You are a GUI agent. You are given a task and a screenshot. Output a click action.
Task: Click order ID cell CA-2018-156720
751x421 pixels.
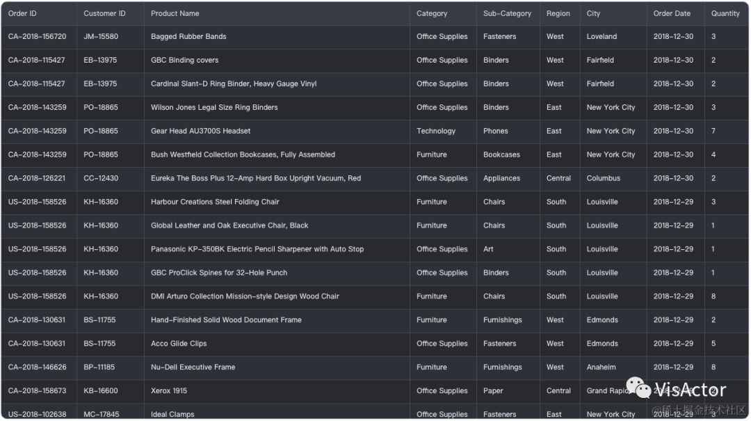pos(38,37)
